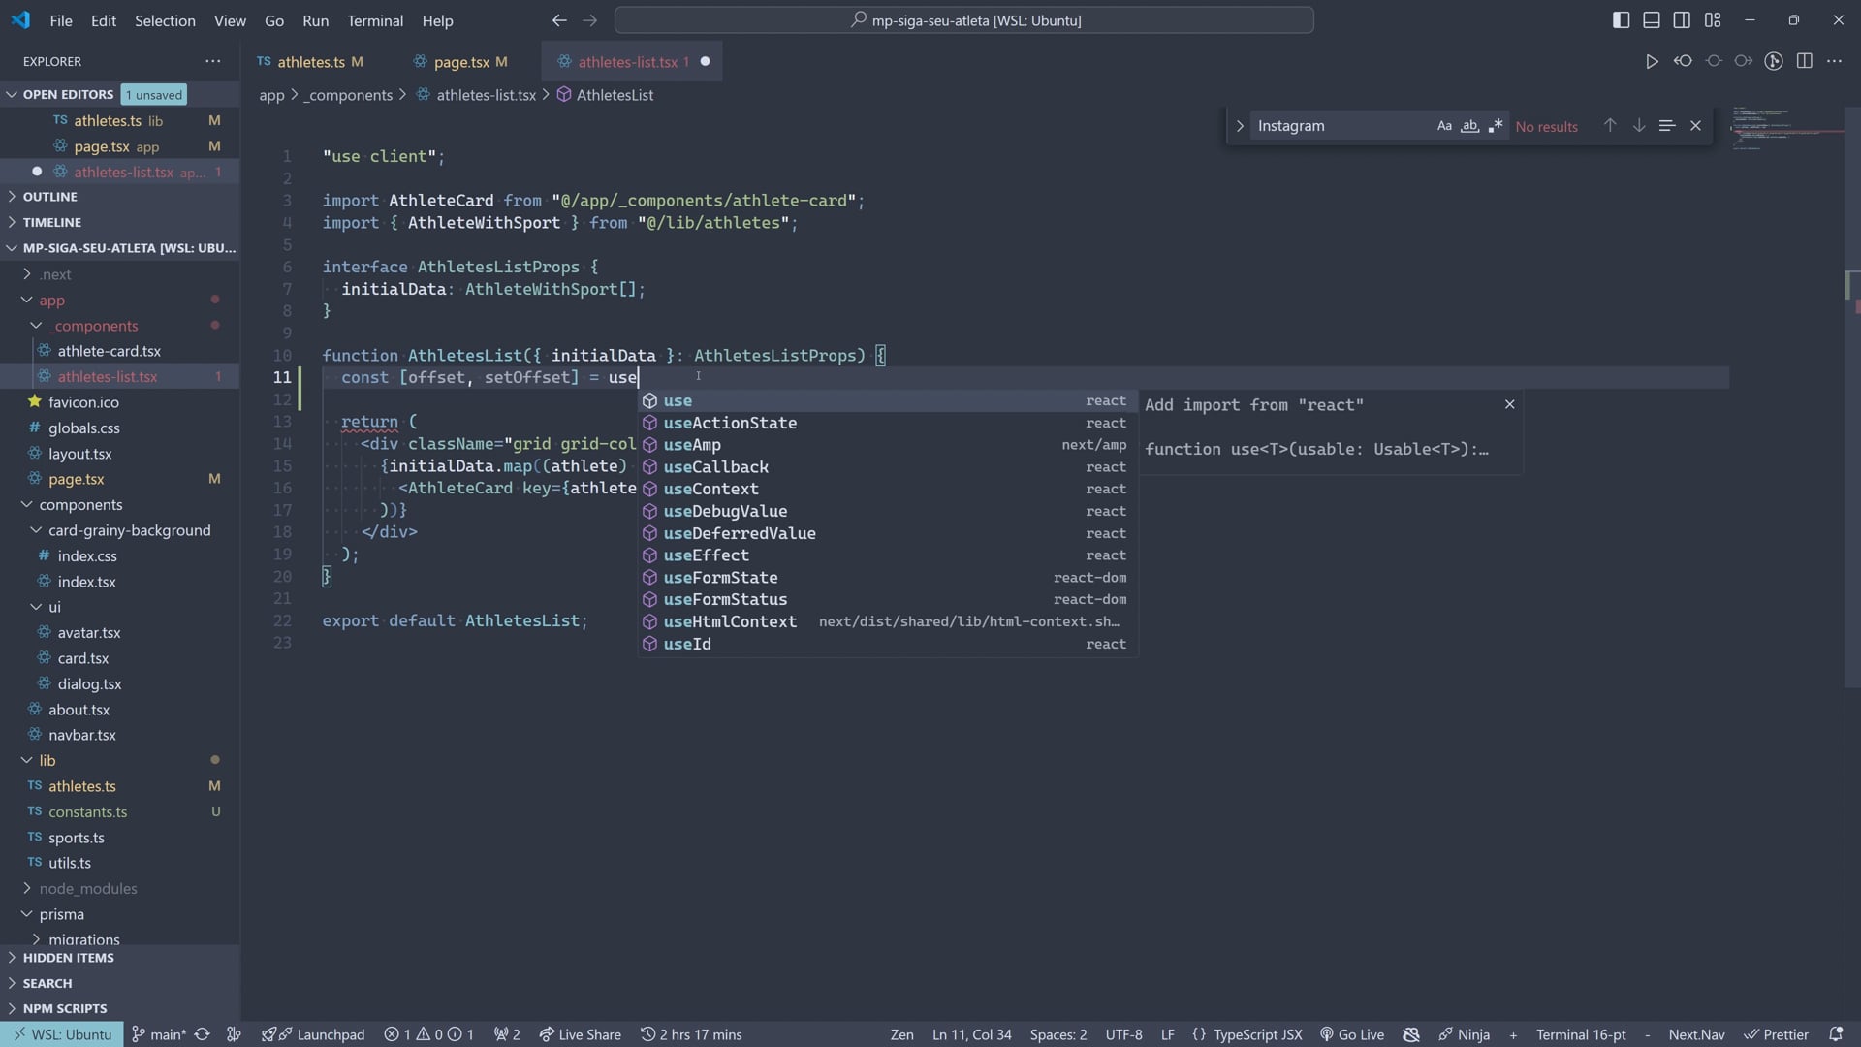Viewport: 1861px width, 1047px height.
Task: Enable regular expression search toggle
Action: [1496, 126]
